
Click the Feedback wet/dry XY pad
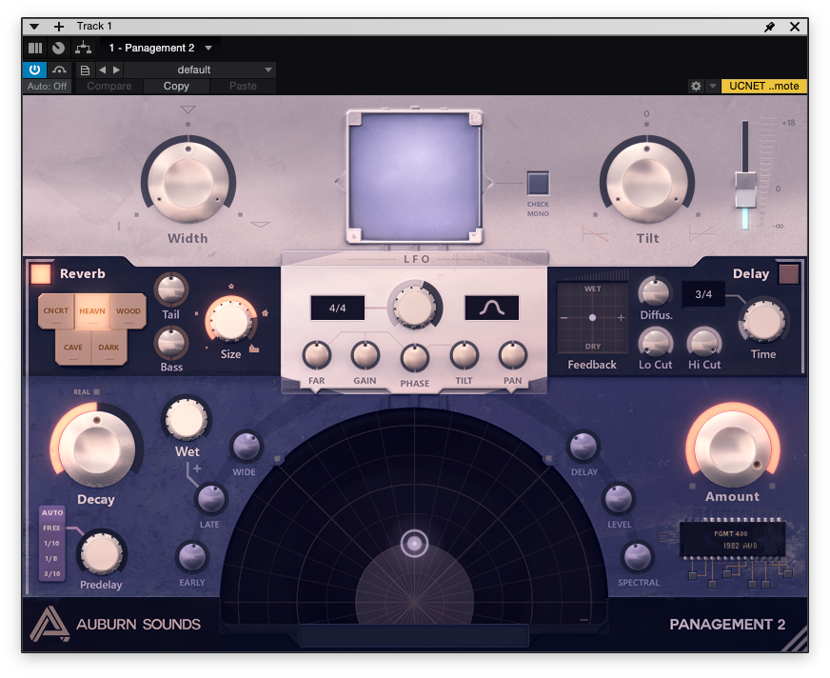coord(592,318)
